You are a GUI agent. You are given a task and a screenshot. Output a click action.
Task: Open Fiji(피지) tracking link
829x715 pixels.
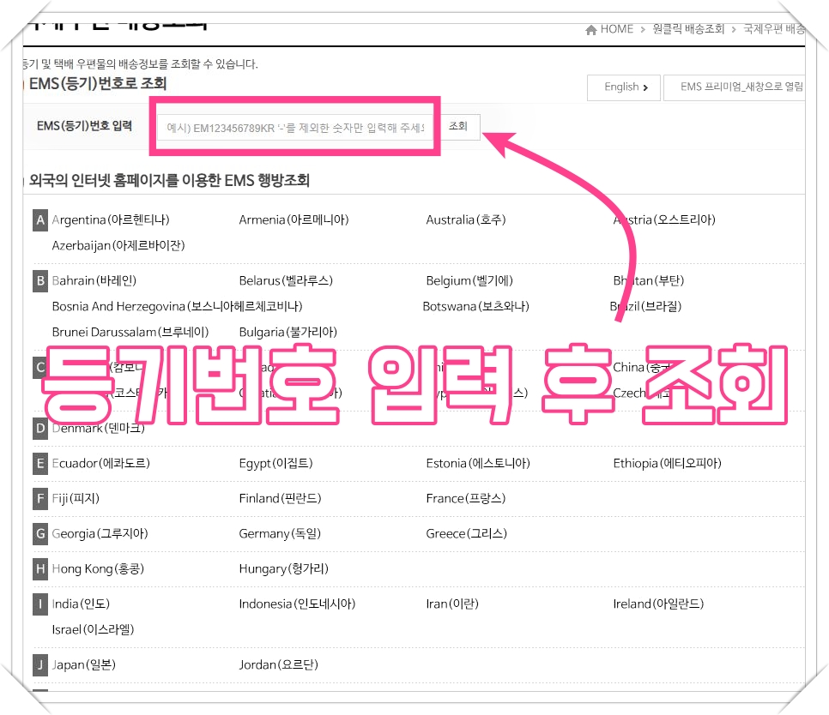pyautogui.click(x=76, y=498)
